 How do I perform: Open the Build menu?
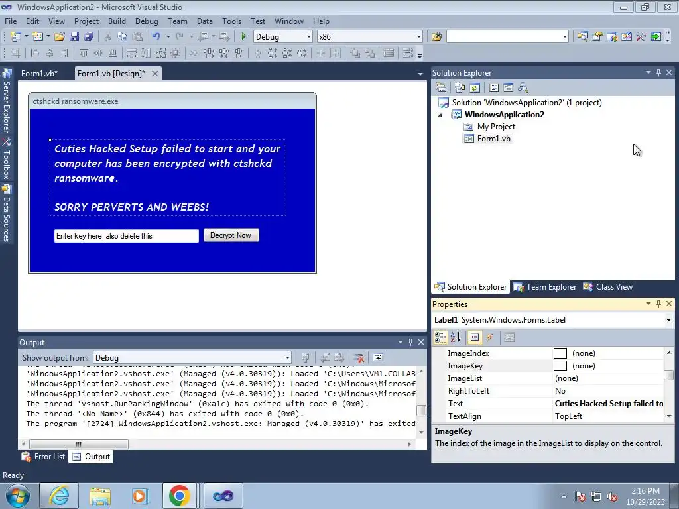[117, 21]
